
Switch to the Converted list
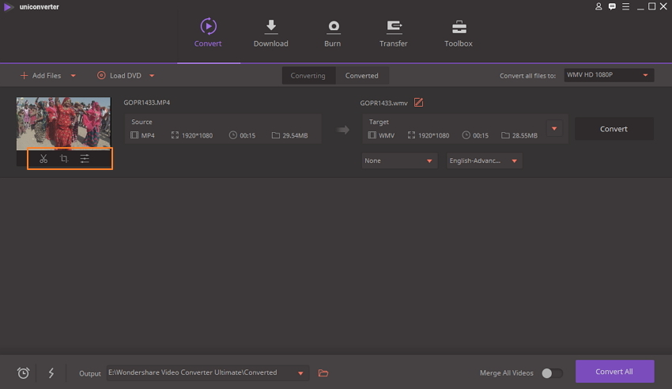coord(362,75)
